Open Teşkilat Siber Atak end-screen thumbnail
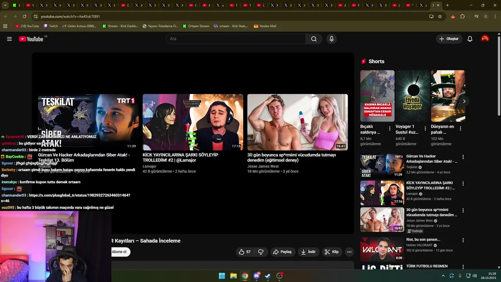 point(88,122)
